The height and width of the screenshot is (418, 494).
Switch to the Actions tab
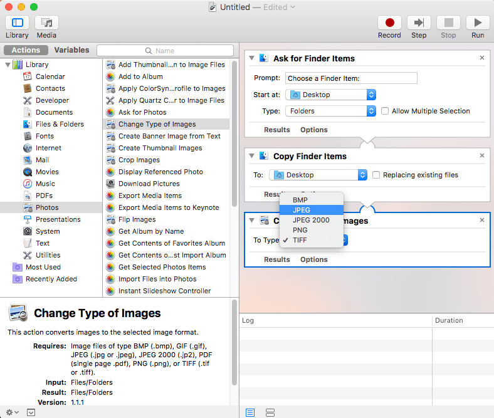click(x=26, y=50)
